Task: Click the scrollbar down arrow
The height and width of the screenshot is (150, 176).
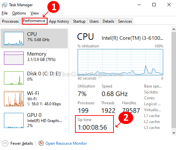Action: (x=174, y=133)
